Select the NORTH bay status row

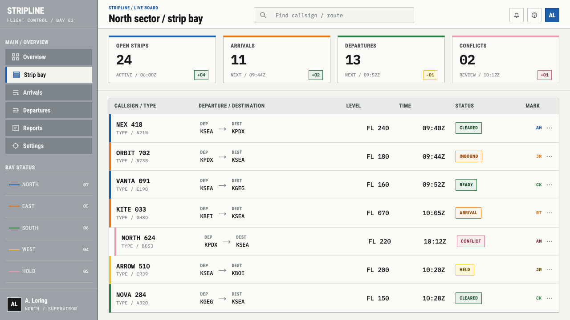click(49, 184)
